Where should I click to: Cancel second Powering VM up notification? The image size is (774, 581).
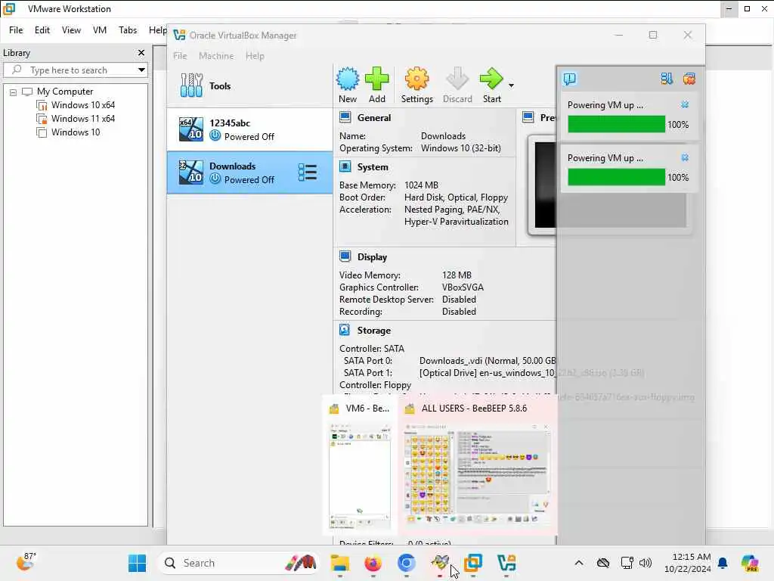tap(685, 157)
